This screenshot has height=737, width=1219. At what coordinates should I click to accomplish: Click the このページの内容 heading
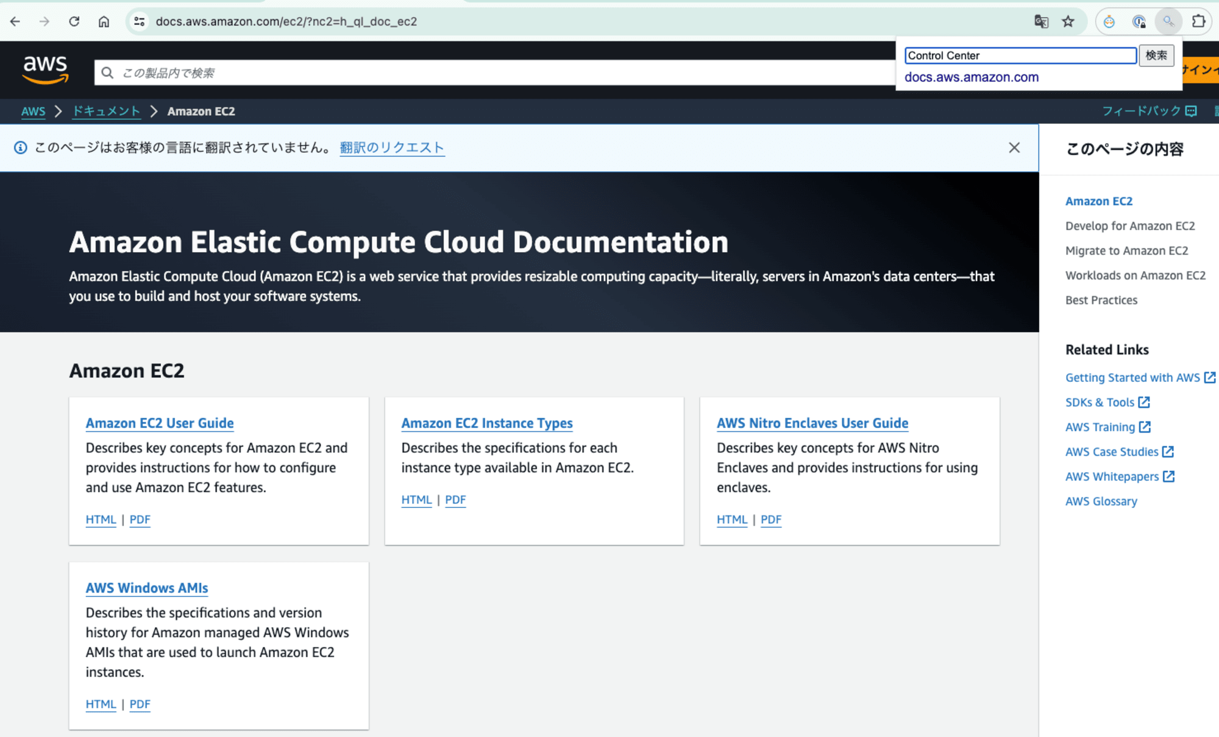(x=1125, y=149)
